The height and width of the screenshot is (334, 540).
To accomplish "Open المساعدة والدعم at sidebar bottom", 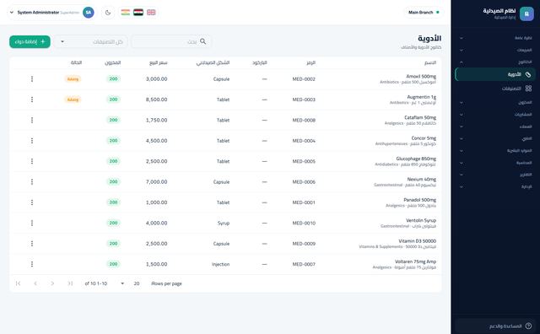I will (495, 326).
